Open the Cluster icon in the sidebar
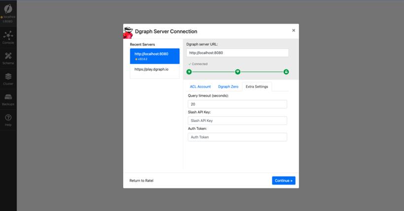The image size is (404, 211). (8, 76)
